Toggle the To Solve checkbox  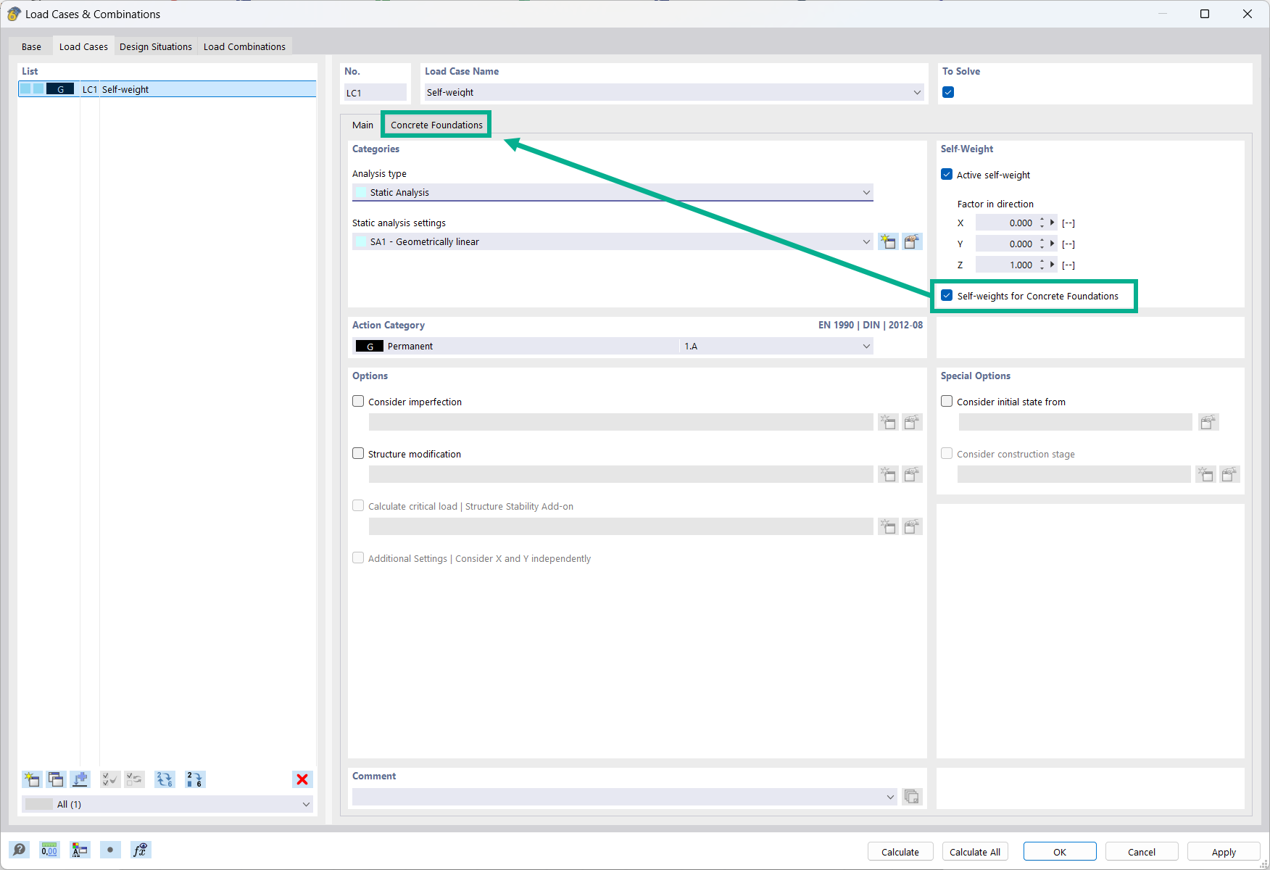(x=948, y=92)
